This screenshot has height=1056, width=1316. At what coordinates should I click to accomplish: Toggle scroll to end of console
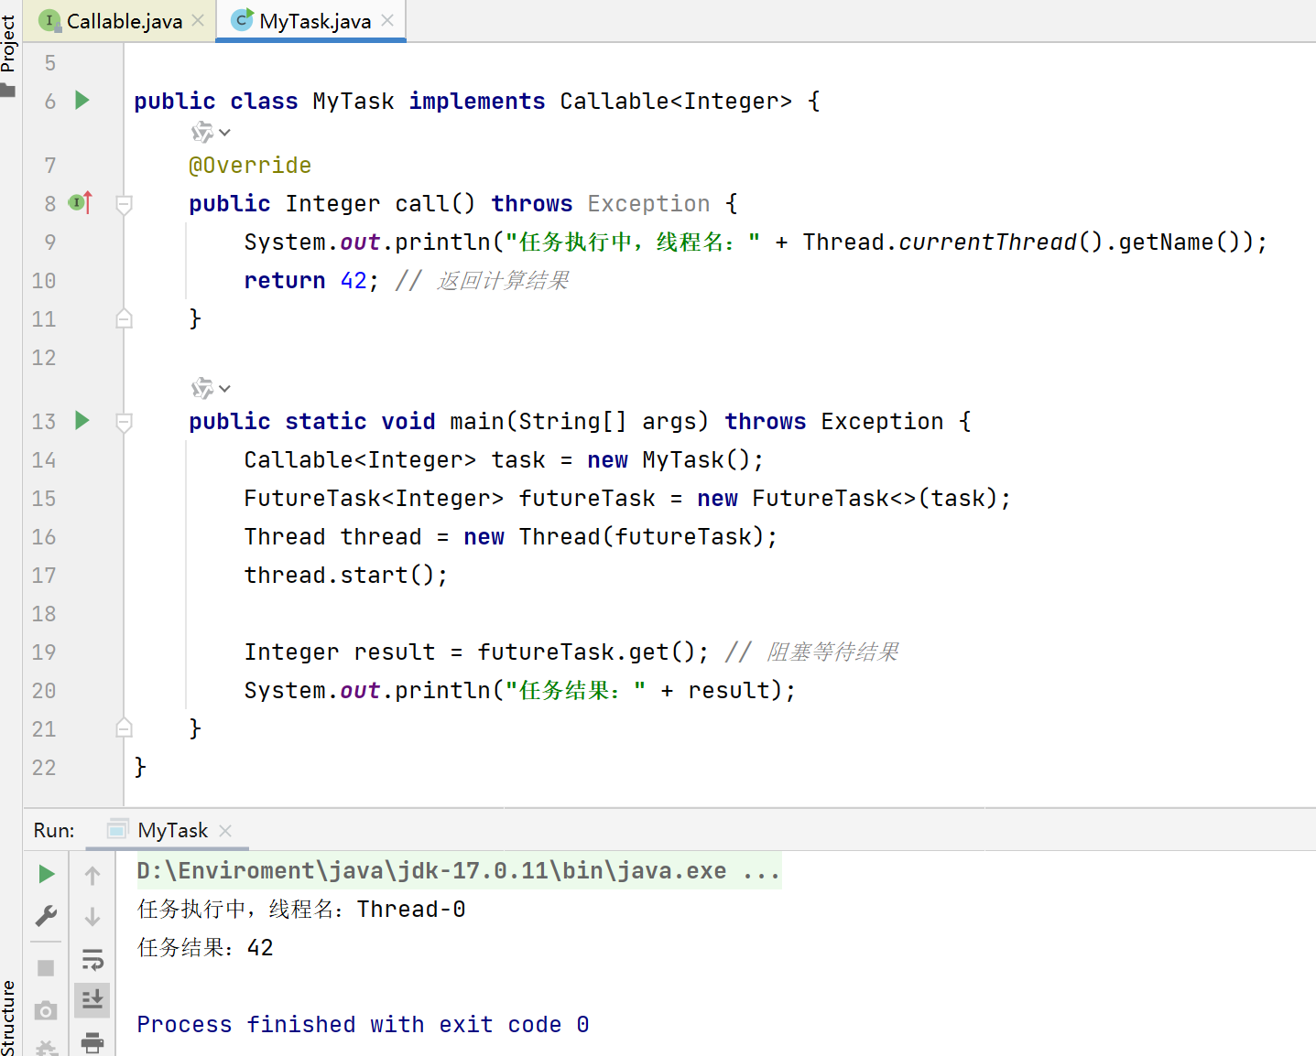click(x=92, y=999)
